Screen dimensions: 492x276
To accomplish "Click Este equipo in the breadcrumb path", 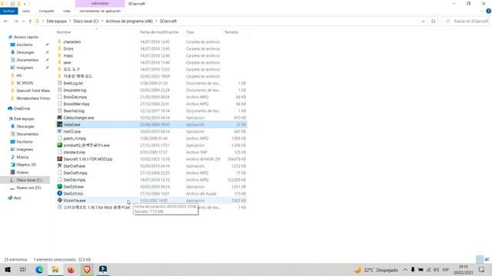I will 56,21.
